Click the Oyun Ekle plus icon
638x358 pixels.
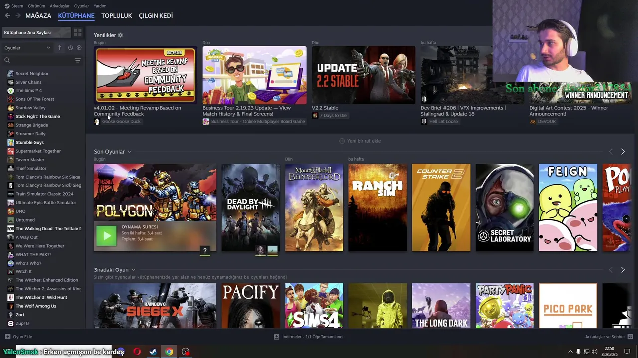click(7, 337)
